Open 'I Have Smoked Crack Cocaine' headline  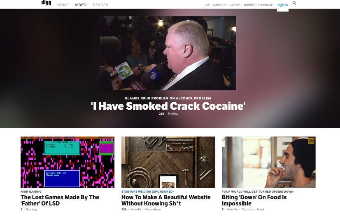168,106
